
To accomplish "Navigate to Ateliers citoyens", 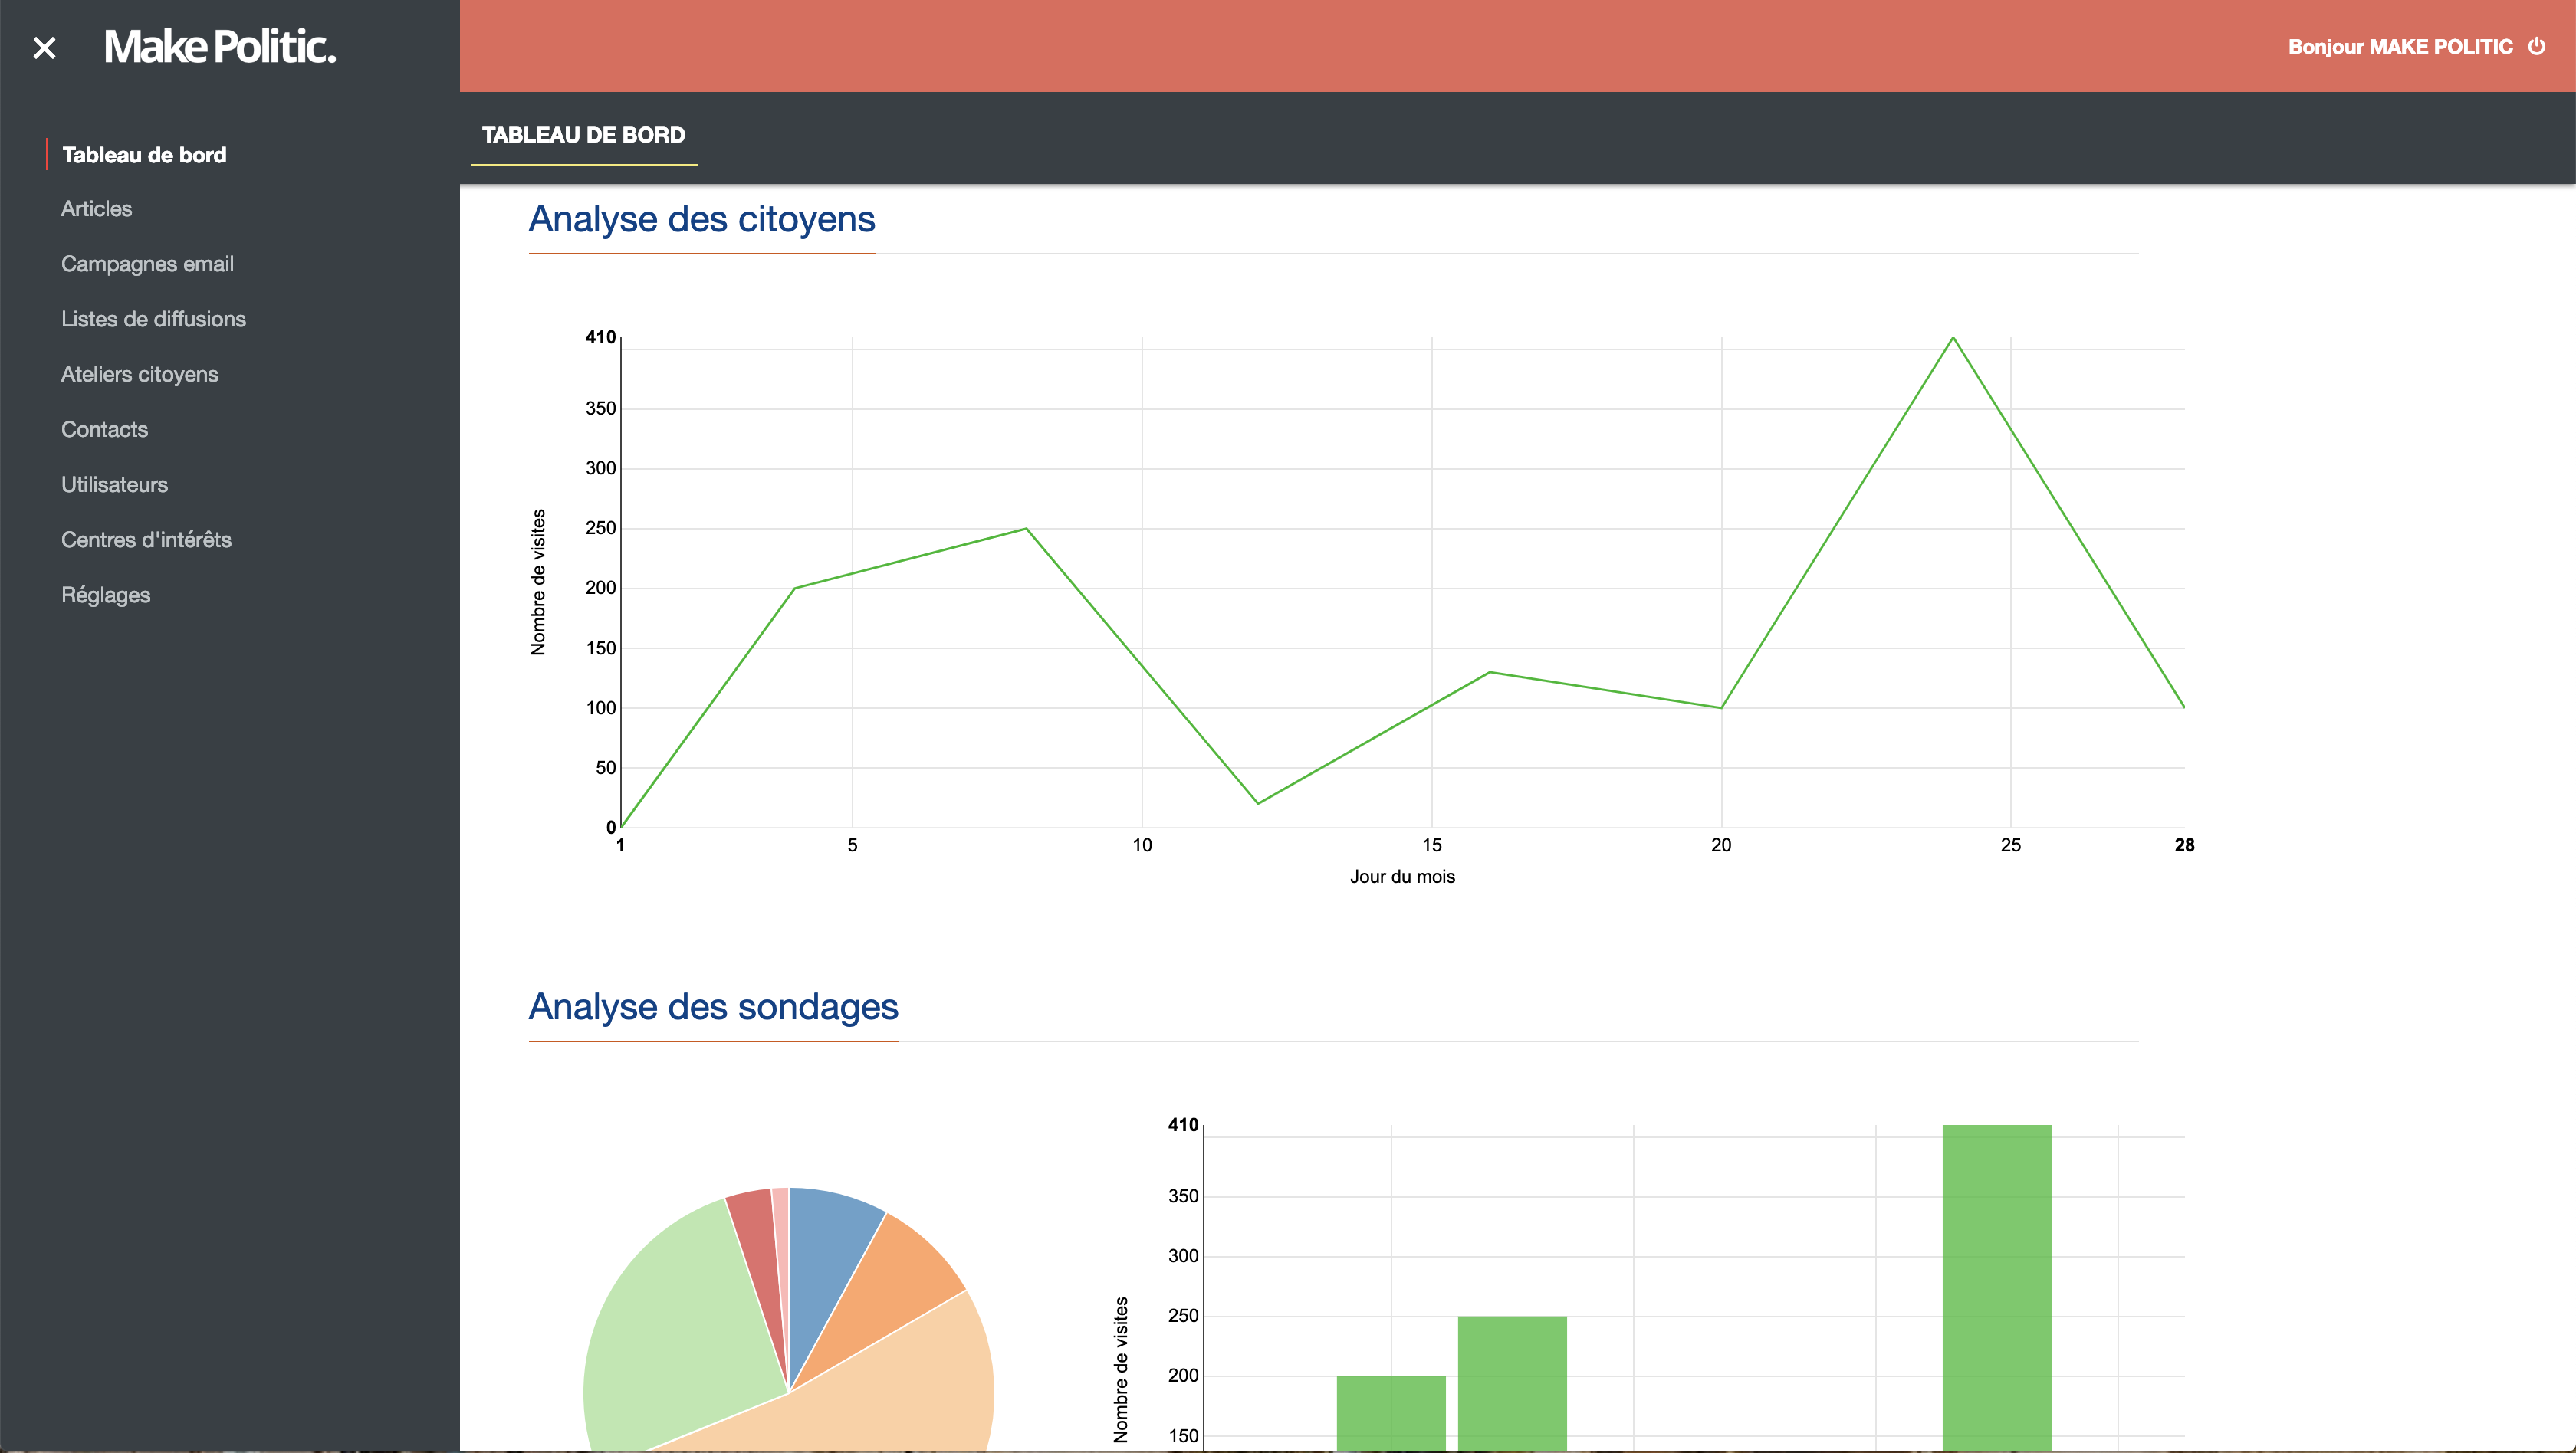I will (139, 374).
